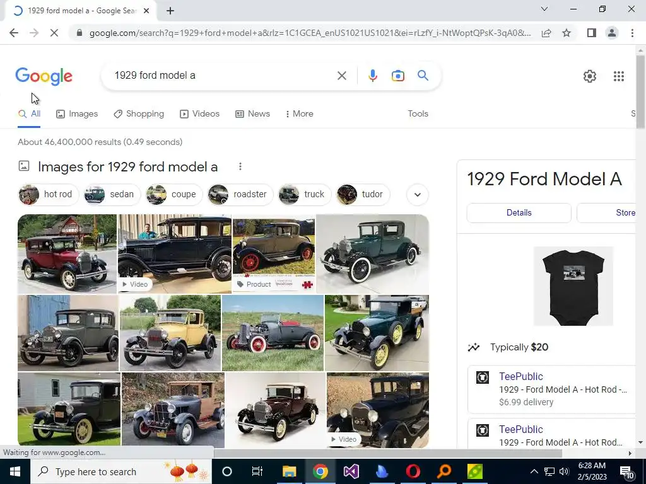Open the gray roadster hot rod image
The image size is (646, 484).
(x=273, y=333)
